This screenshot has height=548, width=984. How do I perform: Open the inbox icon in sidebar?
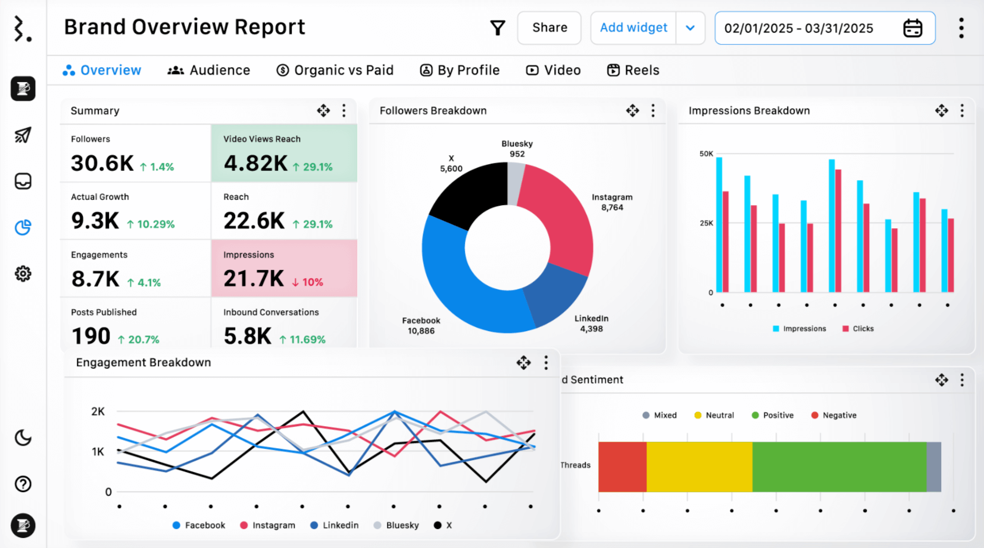(23, 181)
